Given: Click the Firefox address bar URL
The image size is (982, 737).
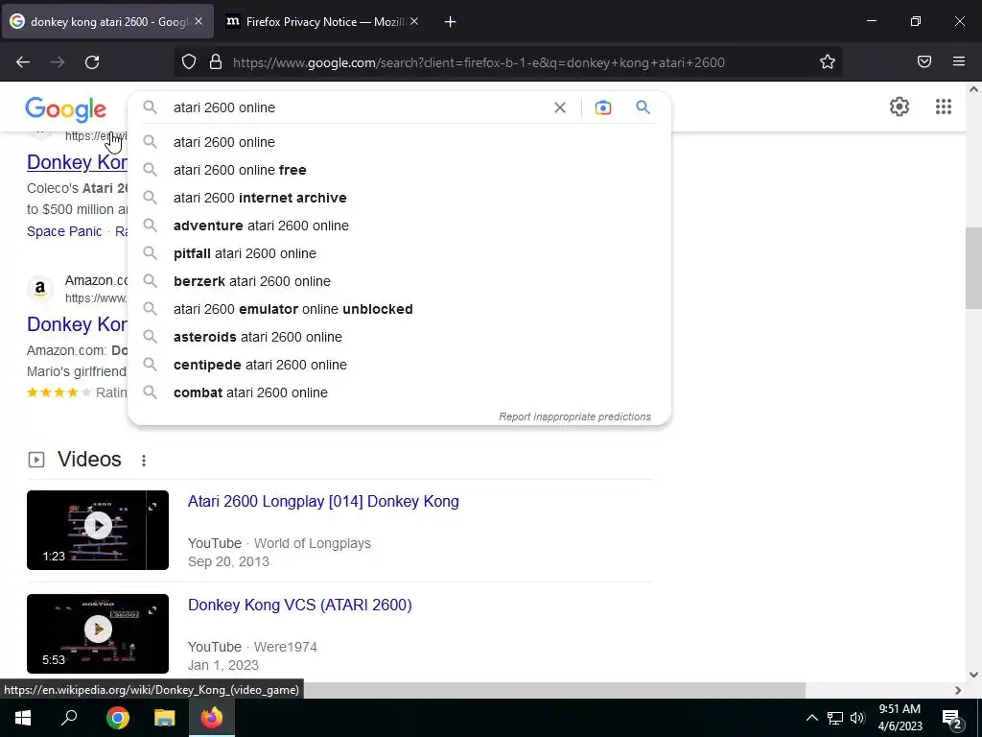Looking at the screenshot, I should tap(479, 62).
